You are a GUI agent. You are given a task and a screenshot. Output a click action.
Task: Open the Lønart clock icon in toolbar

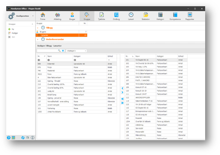point(131,16)
